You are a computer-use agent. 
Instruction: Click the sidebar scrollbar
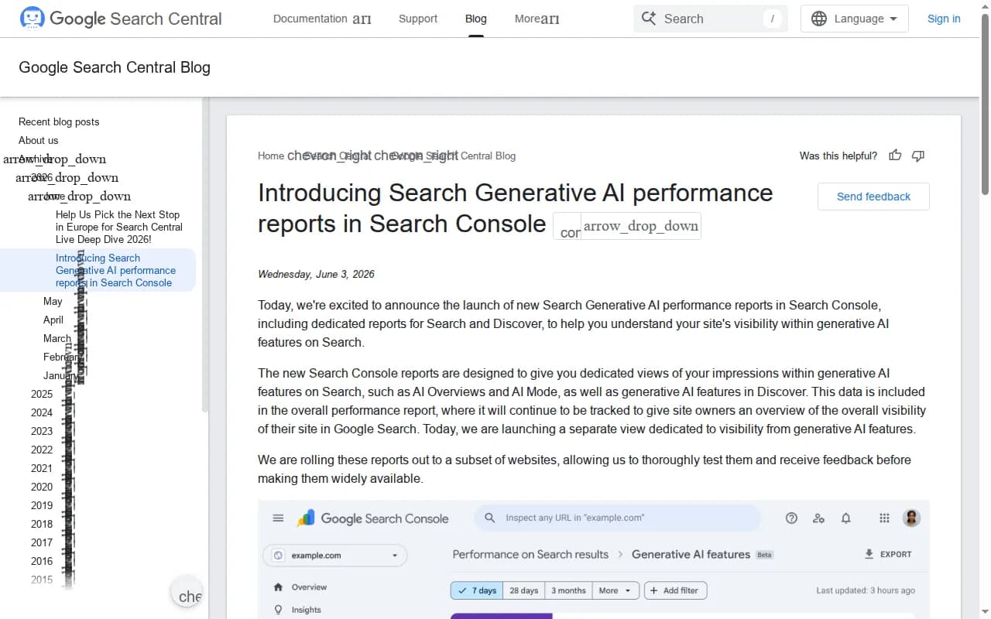pos(205,255)
